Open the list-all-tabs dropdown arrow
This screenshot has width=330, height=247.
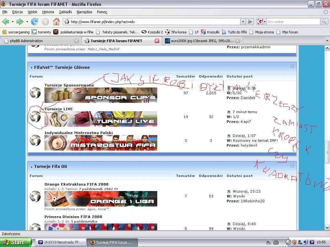click(x=327, y=41)
